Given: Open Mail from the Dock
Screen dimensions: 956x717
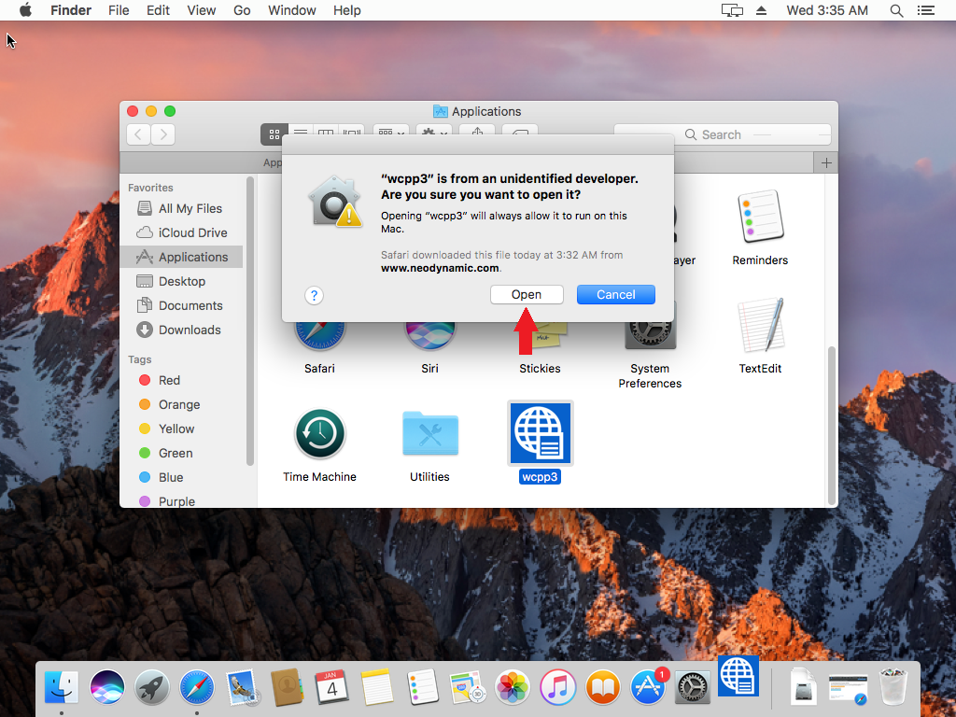Looking at the screenshot, I should (242, 687).
